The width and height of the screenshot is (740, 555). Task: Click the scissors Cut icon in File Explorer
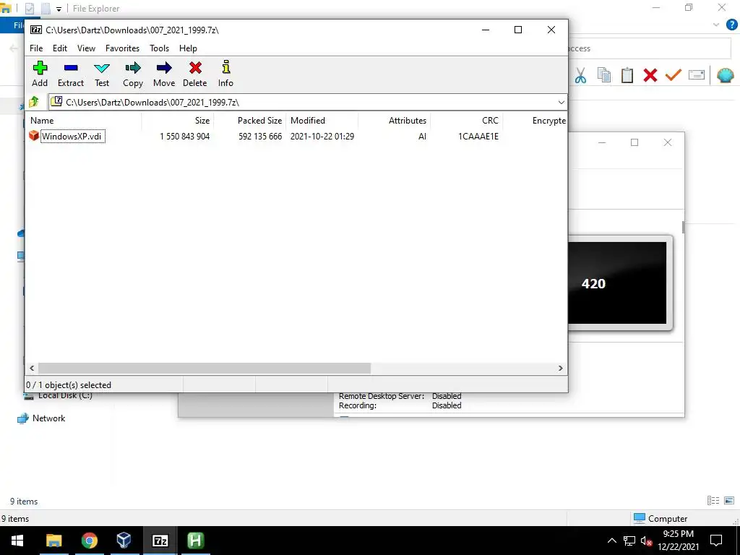coord(580,75)
